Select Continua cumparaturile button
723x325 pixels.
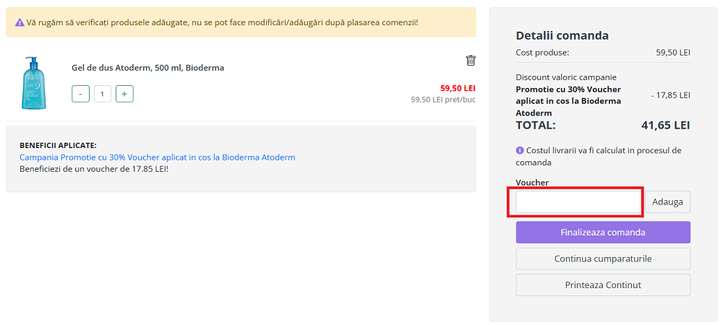(603, 259)
